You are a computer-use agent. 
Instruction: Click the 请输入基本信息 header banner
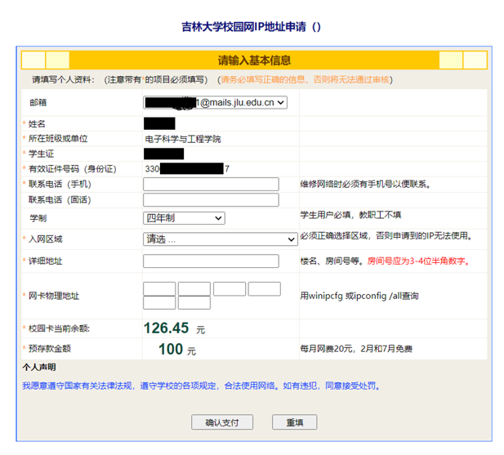[x=254, y=60]
